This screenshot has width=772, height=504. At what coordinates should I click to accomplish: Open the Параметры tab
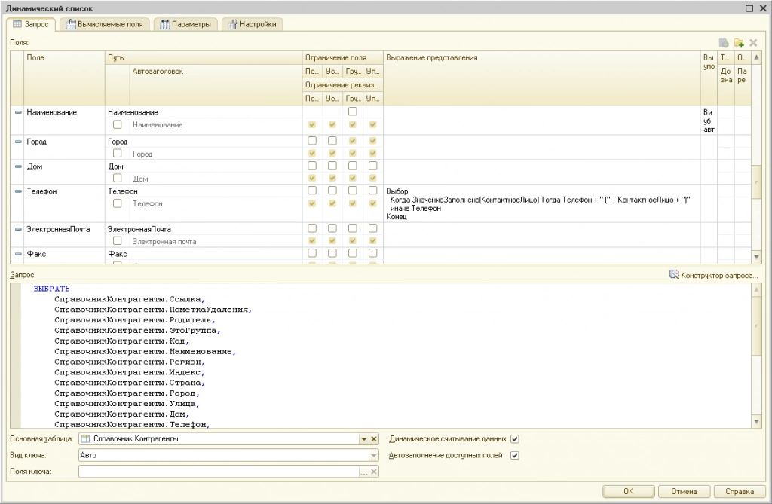click(x=185, y=24)
